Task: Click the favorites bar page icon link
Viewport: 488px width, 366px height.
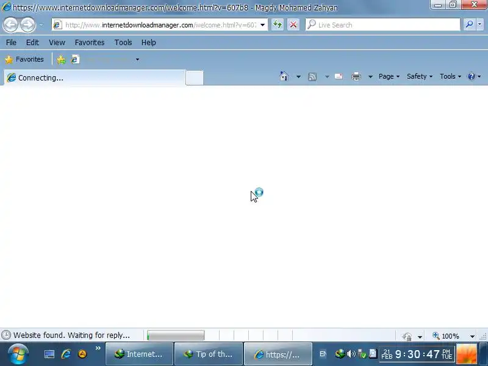Action: click(75, 59)
